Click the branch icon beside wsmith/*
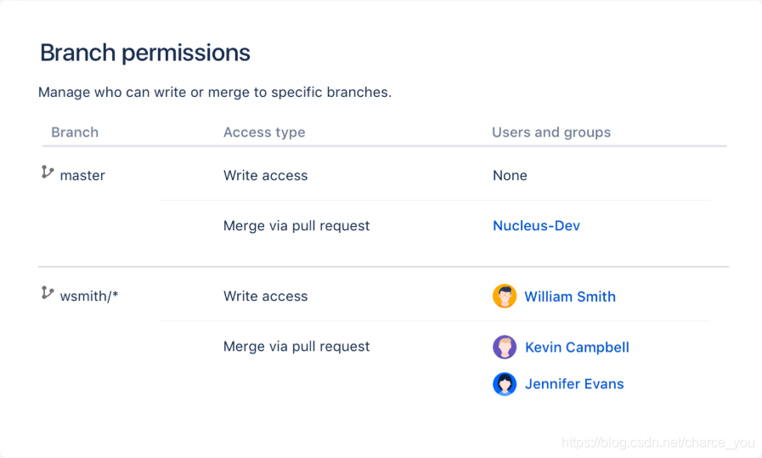The width and height of the screenshot is (762, 458). 47,292
